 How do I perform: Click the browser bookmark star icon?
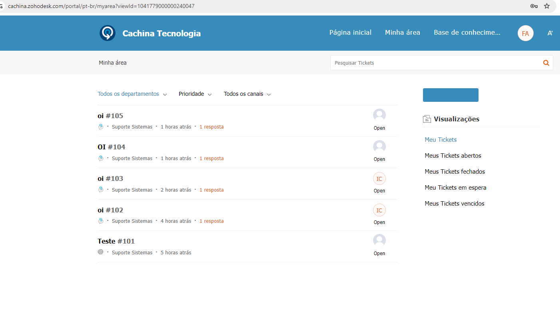[547, 6]
